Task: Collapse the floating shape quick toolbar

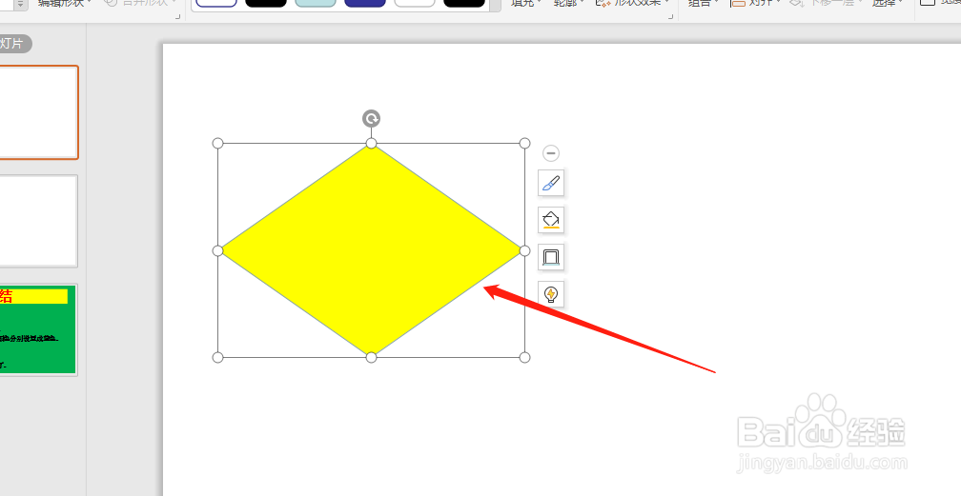Action: tap(551, 153)
